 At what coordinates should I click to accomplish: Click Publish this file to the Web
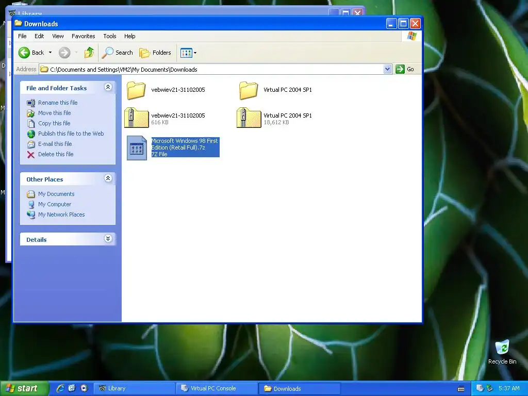[71, 134]
